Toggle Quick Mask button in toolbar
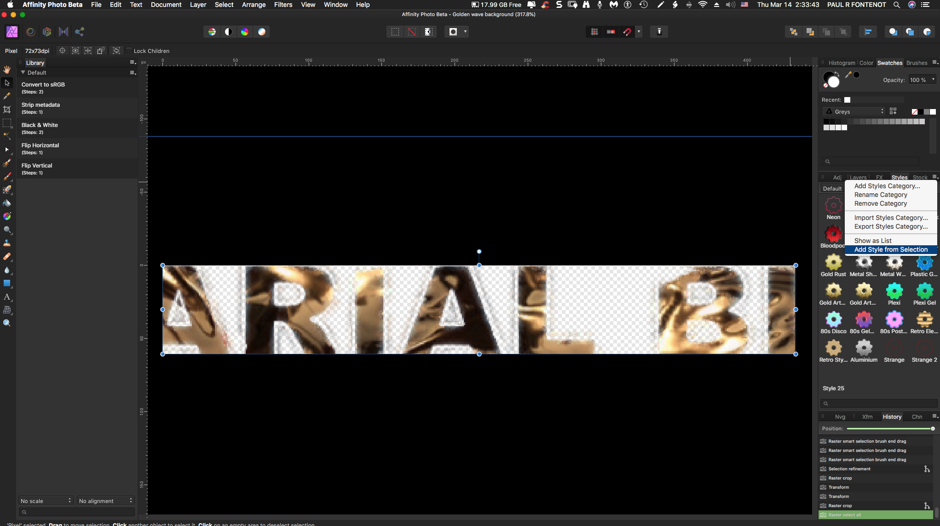The width and height of the screenshot is (940, 526). pos(453,32)
